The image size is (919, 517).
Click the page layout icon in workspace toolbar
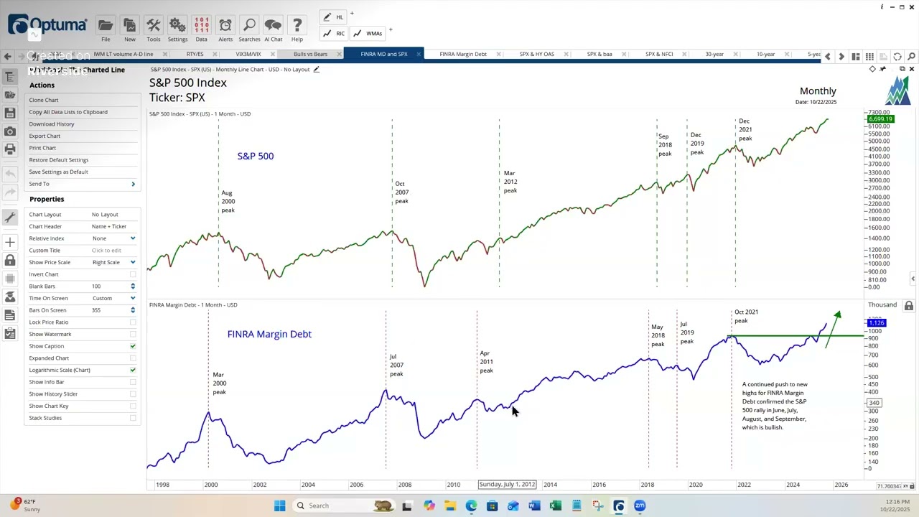click(856, 56)
